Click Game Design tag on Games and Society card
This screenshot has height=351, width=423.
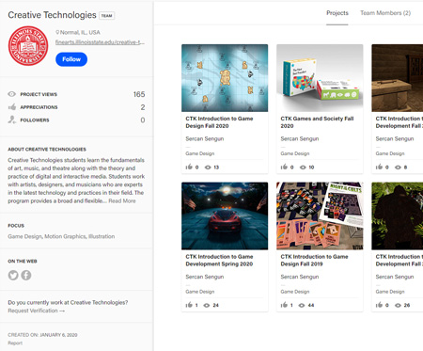(x=295, y=153)
